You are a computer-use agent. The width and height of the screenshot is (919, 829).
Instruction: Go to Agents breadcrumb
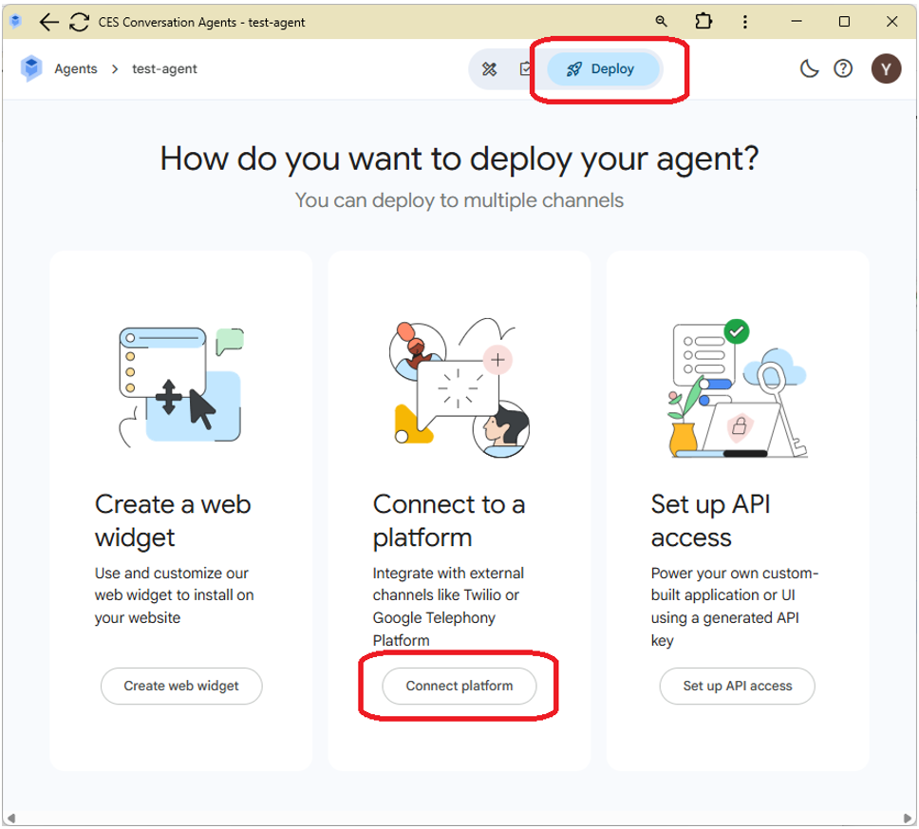[76, 68]
